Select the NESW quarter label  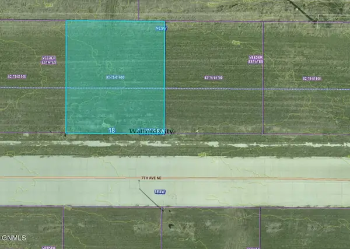tap(162, 29)
